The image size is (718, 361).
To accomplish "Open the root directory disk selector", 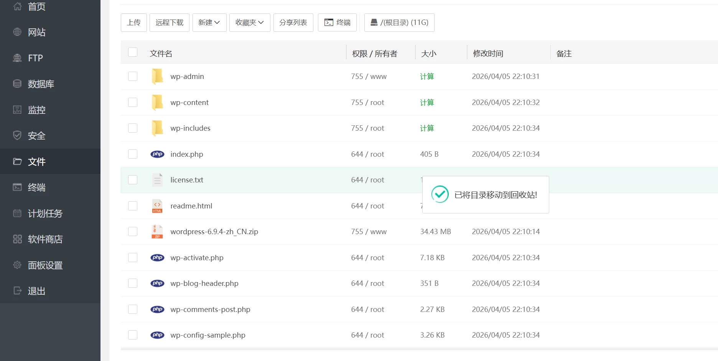I will point(399,23).
